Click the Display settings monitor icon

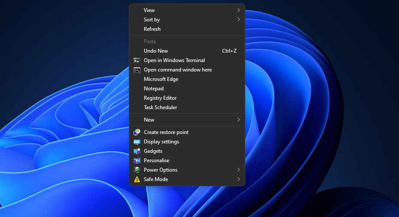pyautogui.click(x=137, y=142)
